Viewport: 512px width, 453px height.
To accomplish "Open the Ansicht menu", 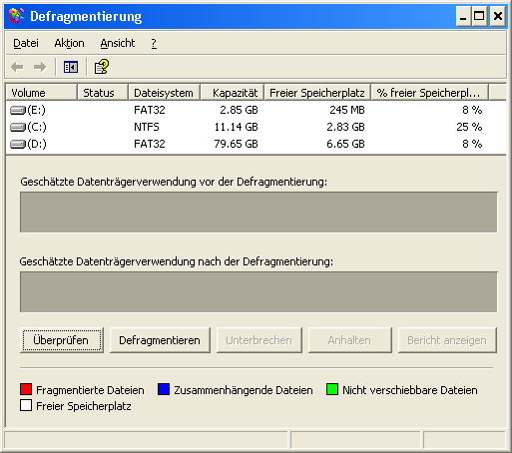I will point(118,43).
